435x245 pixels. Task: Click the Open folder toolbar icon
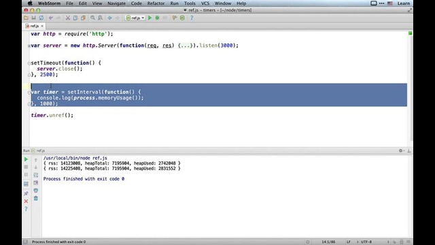coord(26,18)
